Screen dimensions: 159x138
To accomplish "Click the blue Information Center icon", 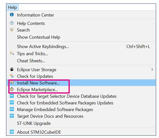I will click(12, 15).
